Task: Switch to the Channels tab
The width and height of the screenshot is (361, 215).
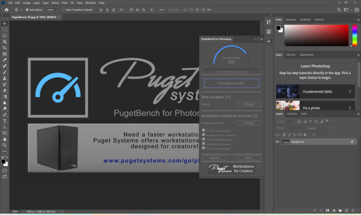Action: (292, 114)
